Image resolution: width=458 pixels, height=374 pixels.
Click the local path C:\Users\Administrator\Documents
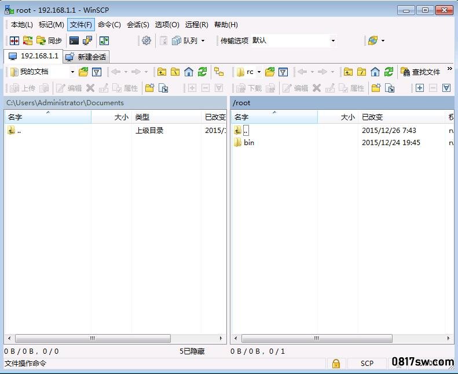click(65, 103)
